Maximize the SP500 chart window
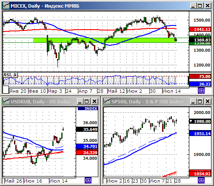 (x=200, y=101)
